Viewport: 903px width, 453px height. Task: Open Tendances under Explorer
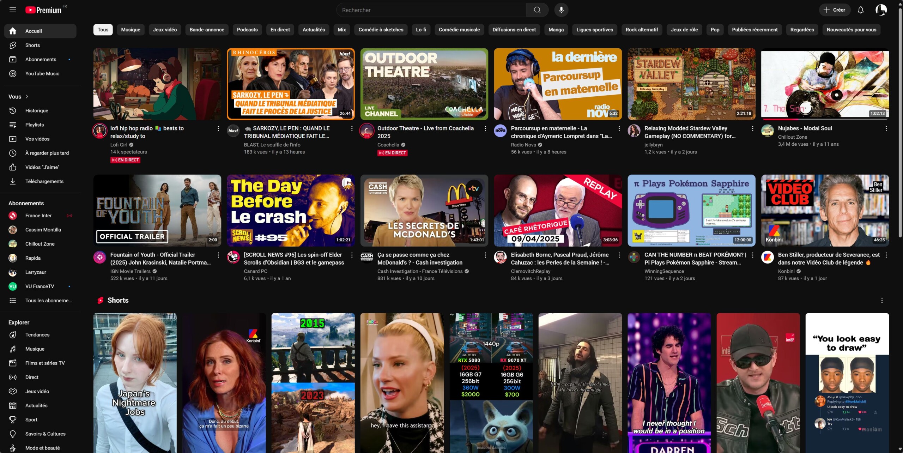[40, 334]
